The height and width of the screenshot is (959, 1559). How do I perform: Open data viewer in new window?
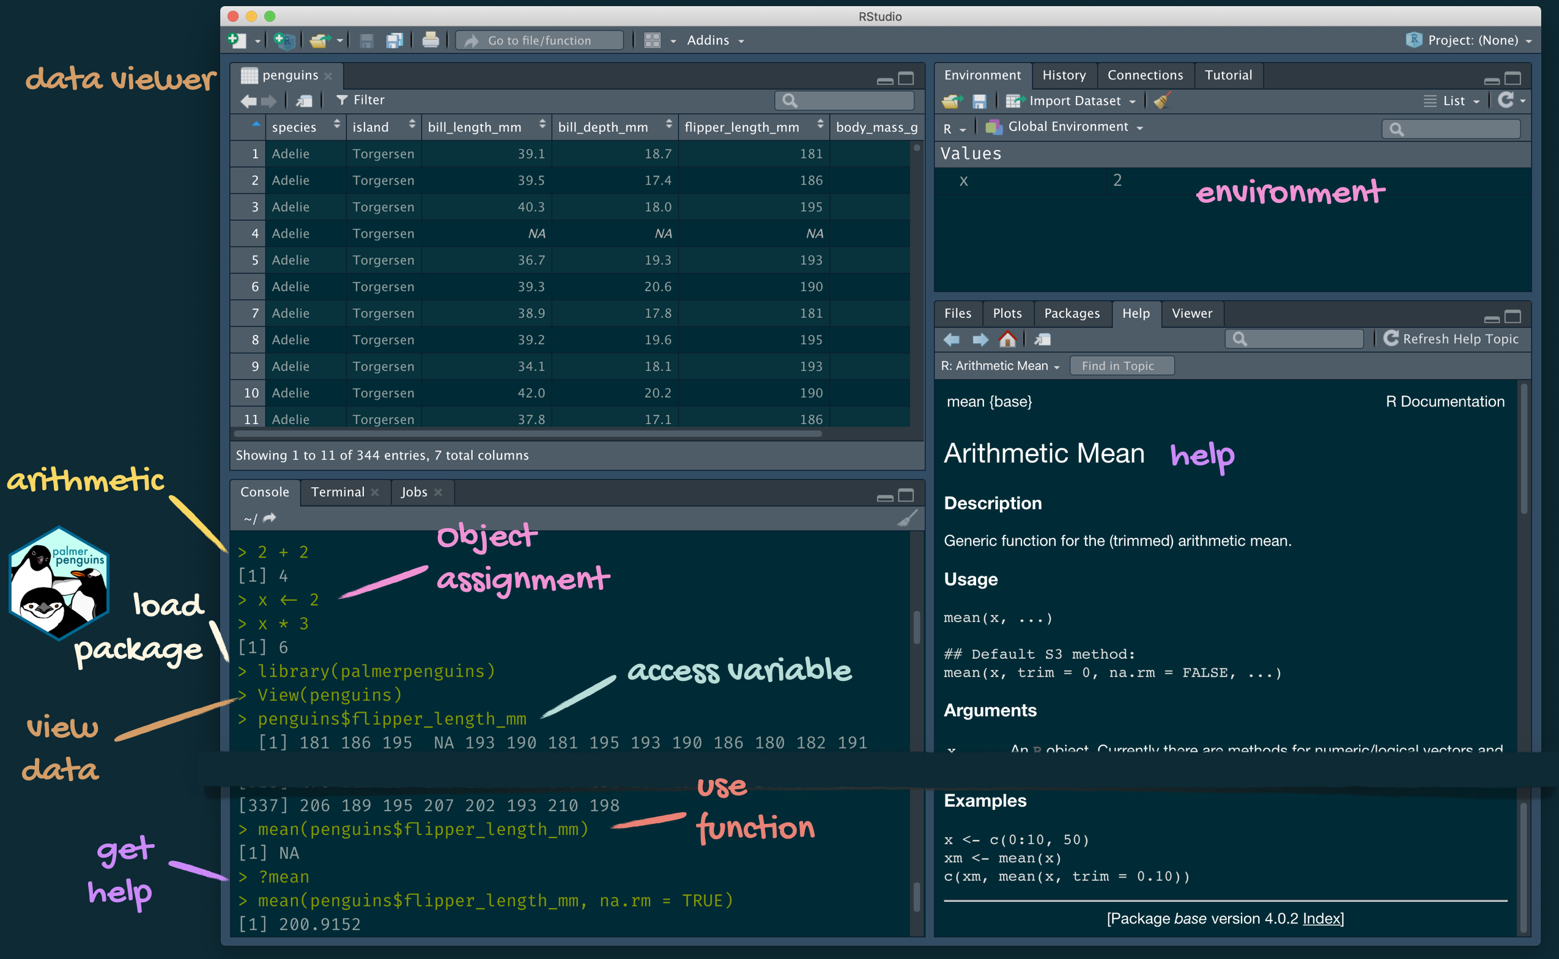[304, 100]
